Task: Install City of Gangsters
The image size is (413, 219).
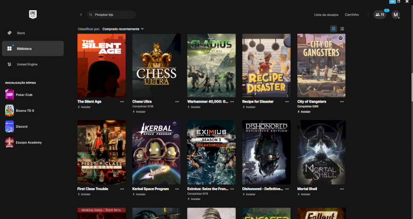Action: click(304, 112)
